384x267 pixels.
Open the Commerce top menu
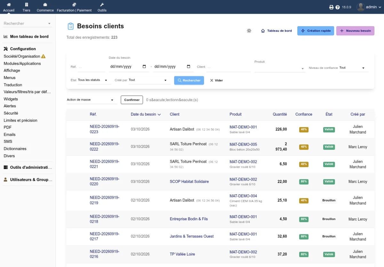click(45, 7)
